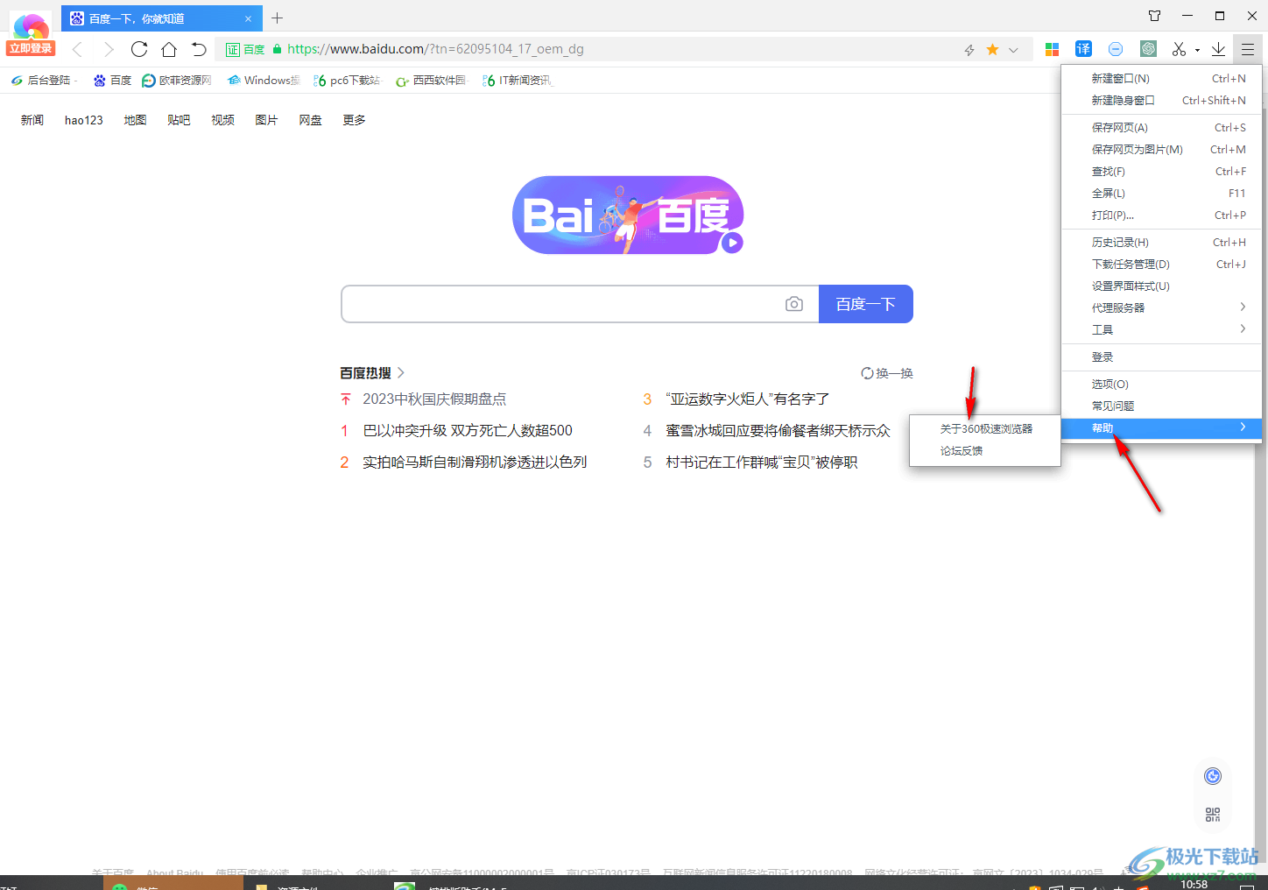Open a new tab with plus button

coord(278,18)
